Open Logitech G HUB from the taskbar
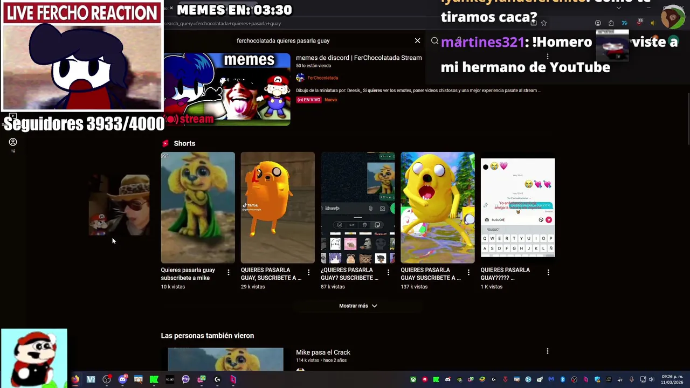 click(217, 379)
